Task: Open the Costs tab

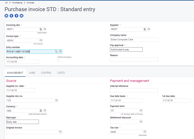Action: click(x=61, y=73)
